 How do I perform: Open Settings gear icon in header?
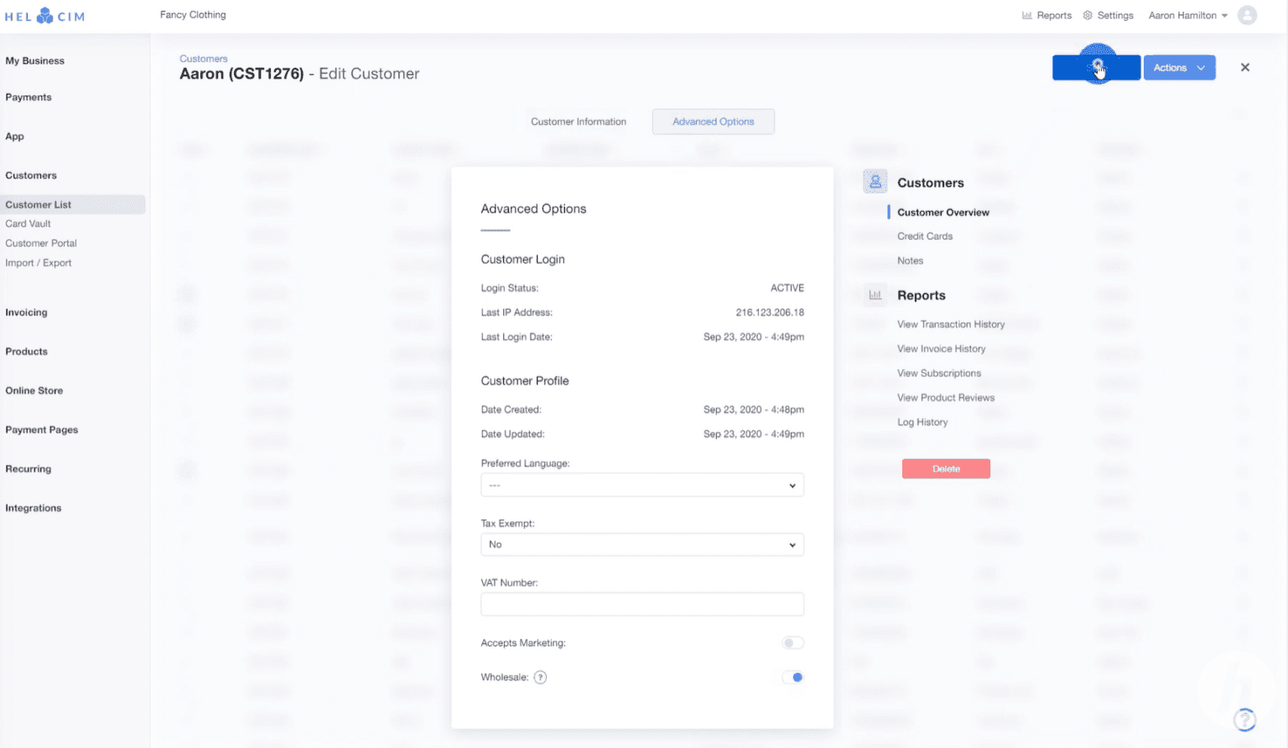pos(1088,16)
